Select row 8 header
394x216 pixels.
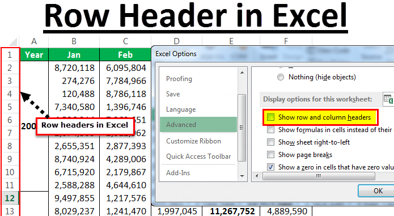(x=10, y=146)
